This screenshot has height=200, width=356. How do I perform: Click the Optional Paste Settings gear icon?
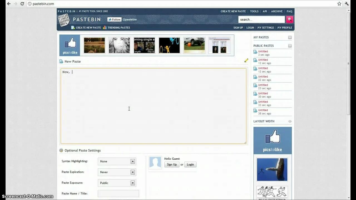coord(61,150)
